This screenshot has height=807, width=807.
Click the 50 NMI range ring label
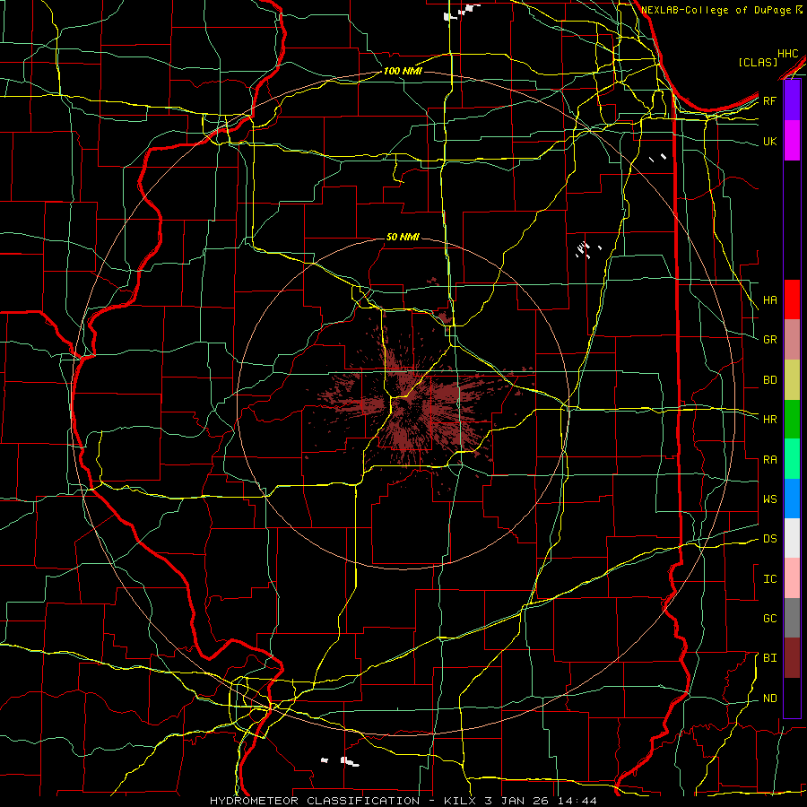(403, 237)
